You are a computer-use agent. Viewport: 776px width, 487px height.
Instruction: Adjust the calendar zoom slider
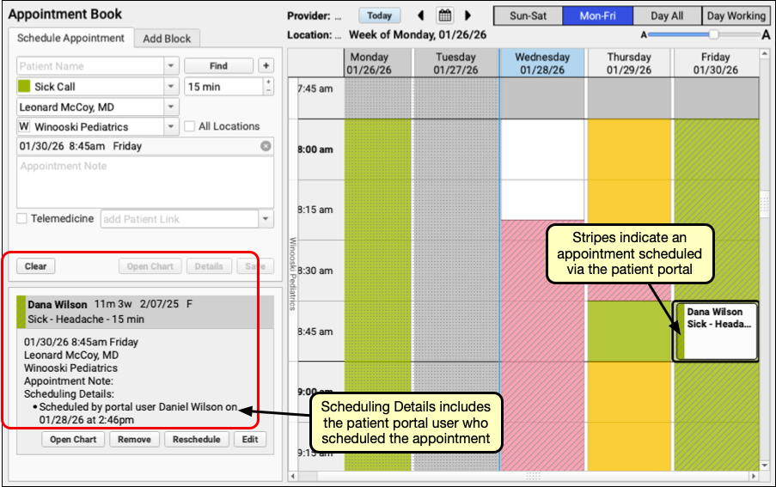[x=712, y=34]
